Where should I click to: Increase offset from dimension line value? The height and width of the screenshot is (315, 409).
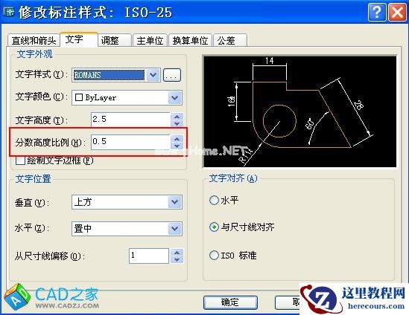coord(177,253)
